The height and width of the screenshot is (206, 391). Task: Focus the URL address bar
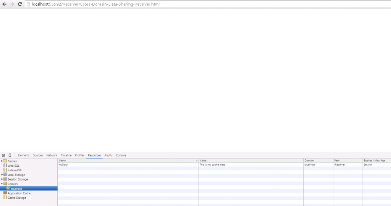208,4
